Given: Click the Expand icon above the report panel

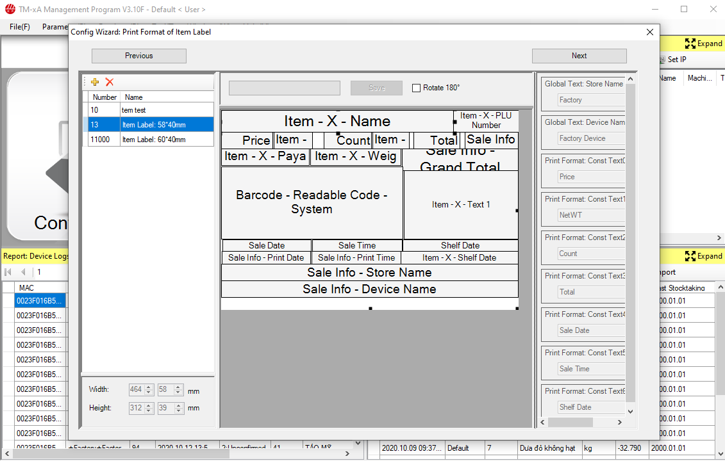Looking at the screenshot, I should pos(690,256).
